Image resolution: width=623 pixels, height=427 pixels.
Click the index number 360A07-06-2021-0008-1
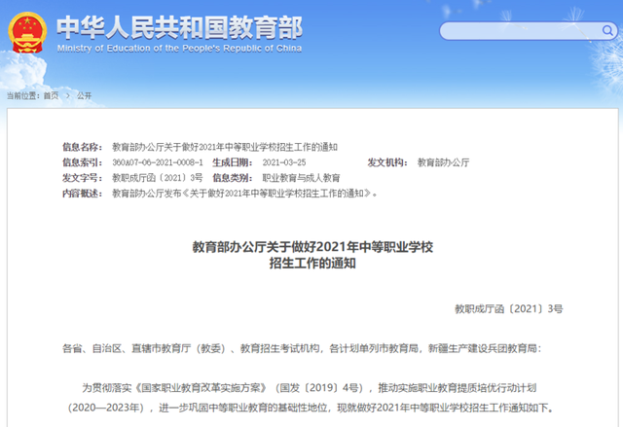point(158,162)
